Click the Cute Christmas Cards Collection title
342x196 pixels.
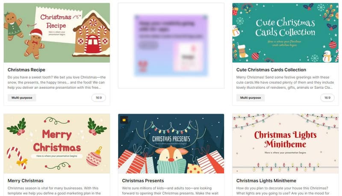(271, 70)
